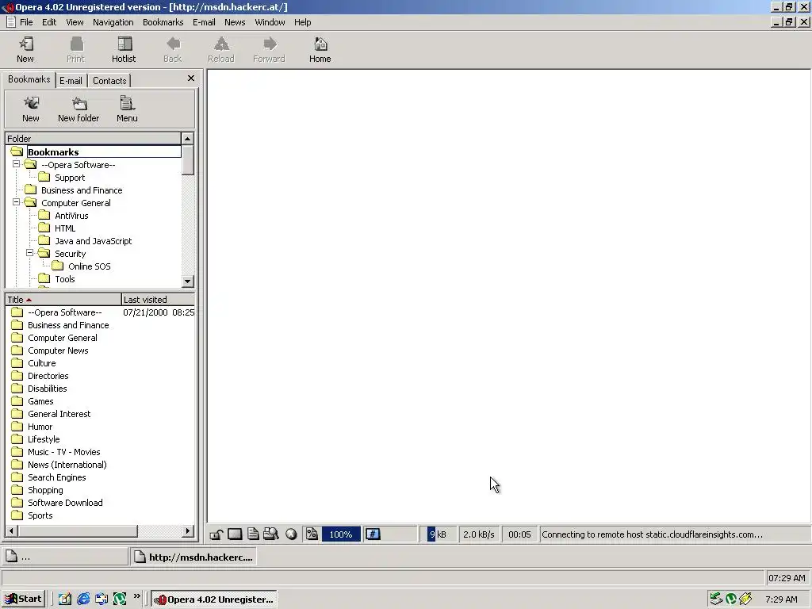812x609 pixels.
Task: Click the address field in status bar
Action: [x=390, y=534]
